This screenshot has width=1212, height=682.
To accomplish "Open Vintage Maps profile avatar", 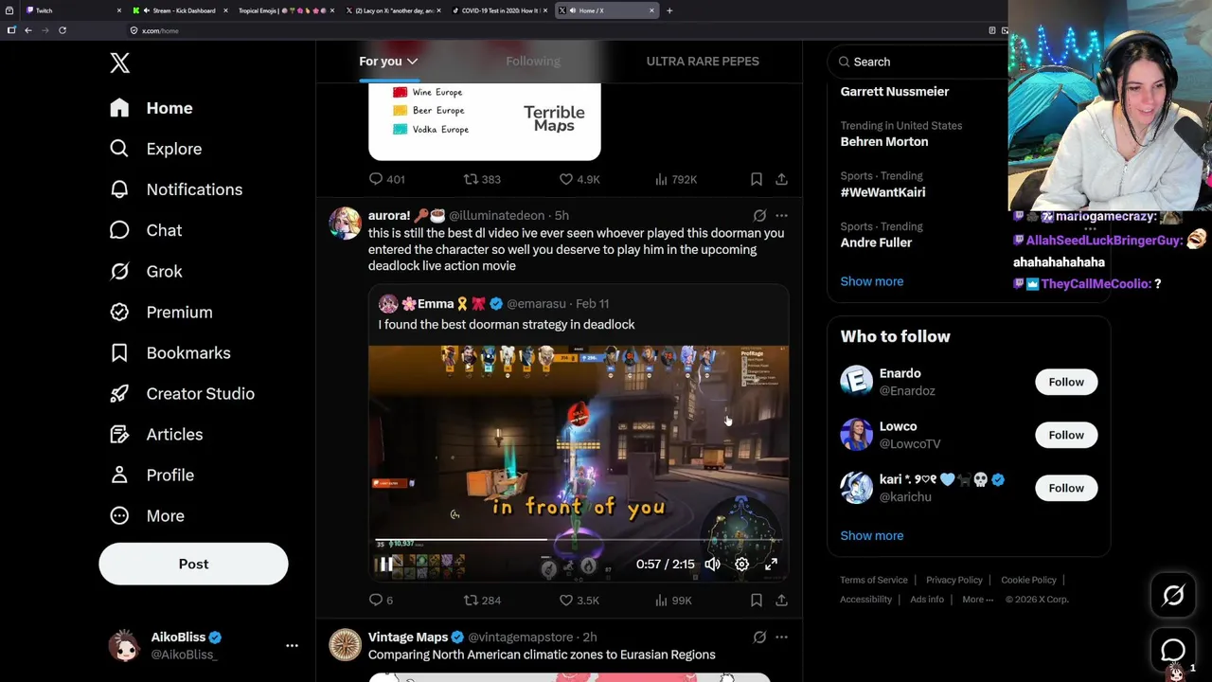I will (x=345, y=645).
